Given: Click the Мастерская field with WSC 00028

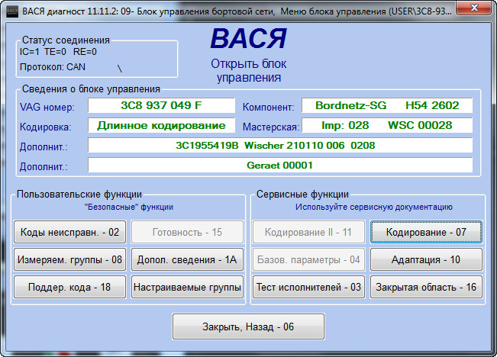Looking at the screenshot, I should (x=387, y=125).
